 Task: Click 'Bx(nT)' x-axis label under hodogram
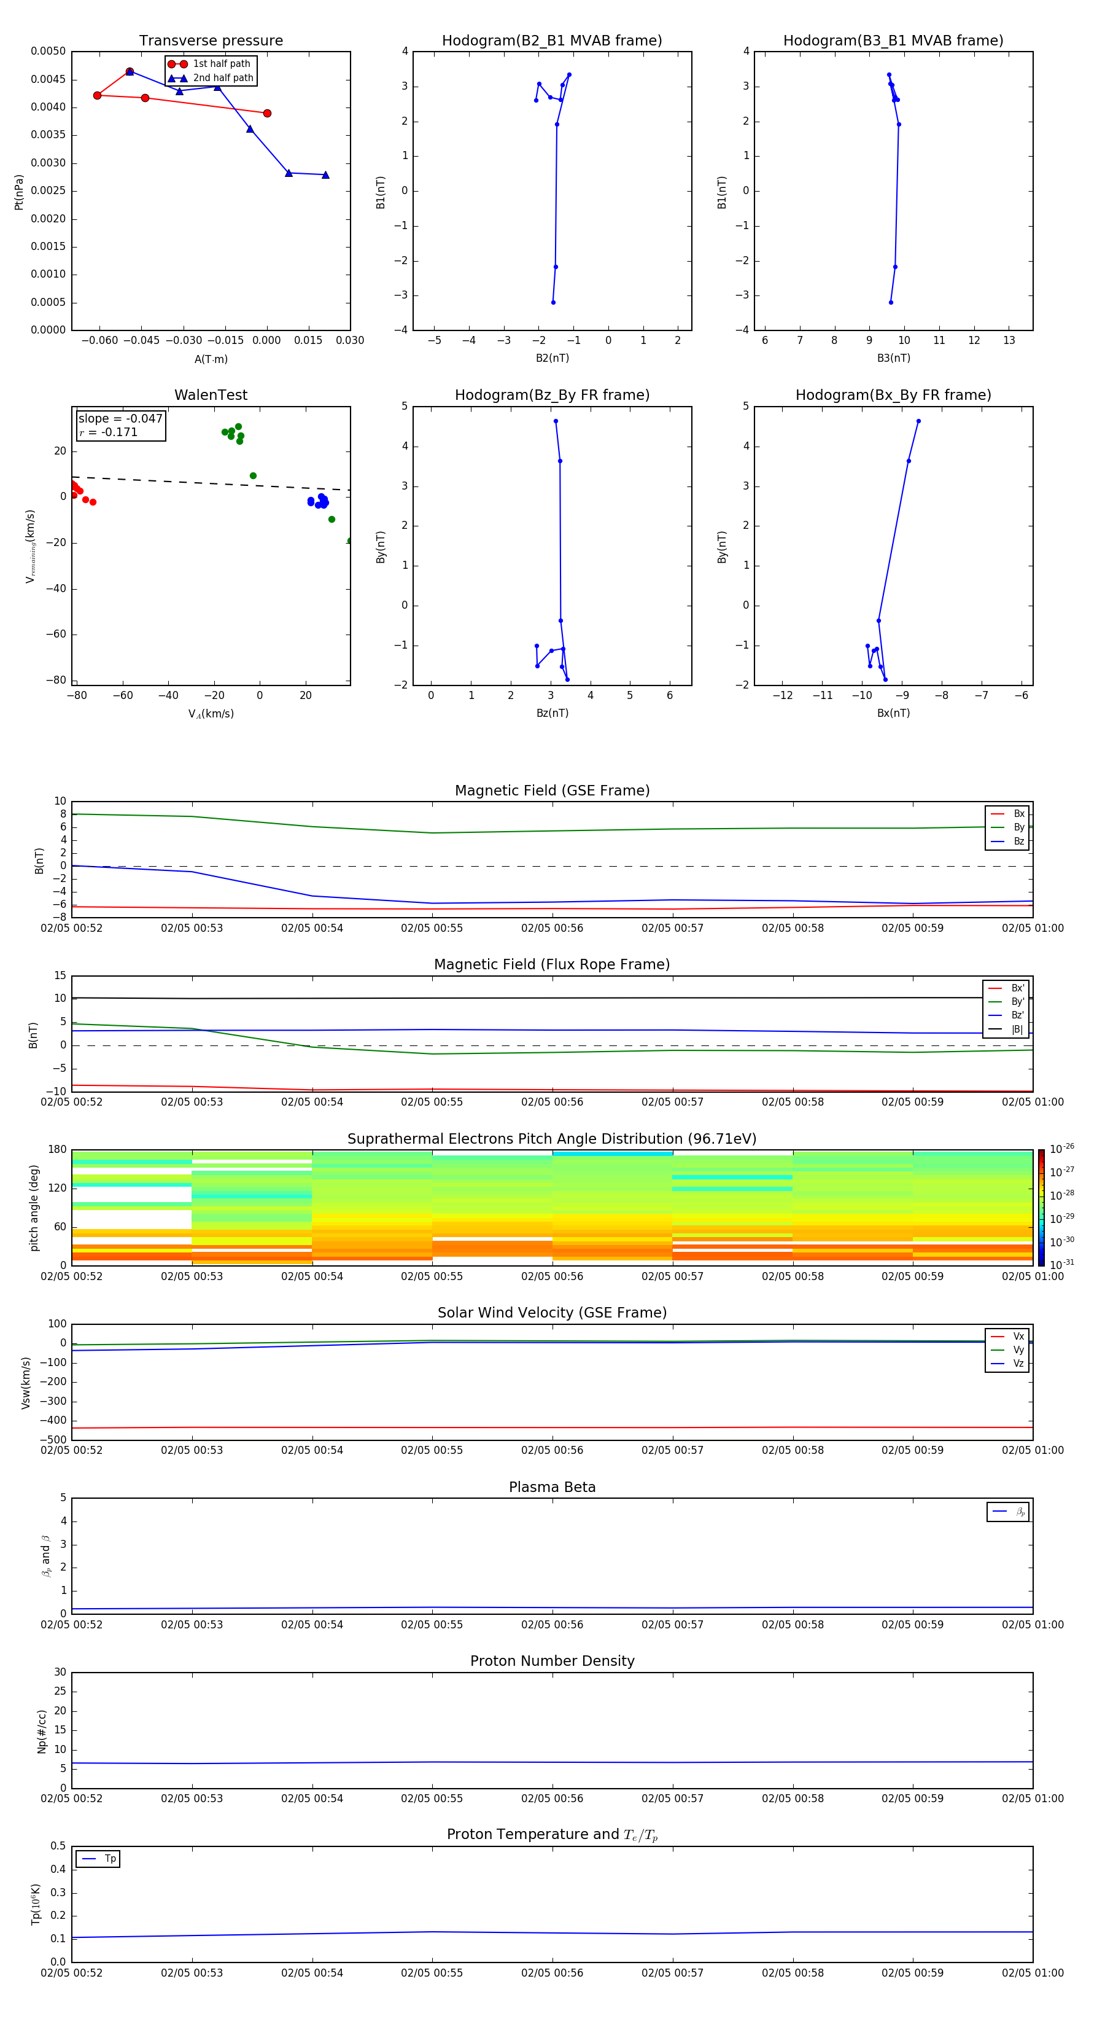[x=893, y=713]
